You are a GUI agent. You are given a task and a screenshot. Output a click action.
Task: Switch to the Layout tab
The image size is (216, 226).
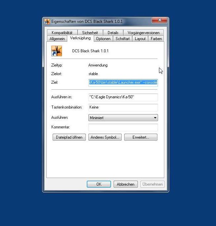point(140,39)
